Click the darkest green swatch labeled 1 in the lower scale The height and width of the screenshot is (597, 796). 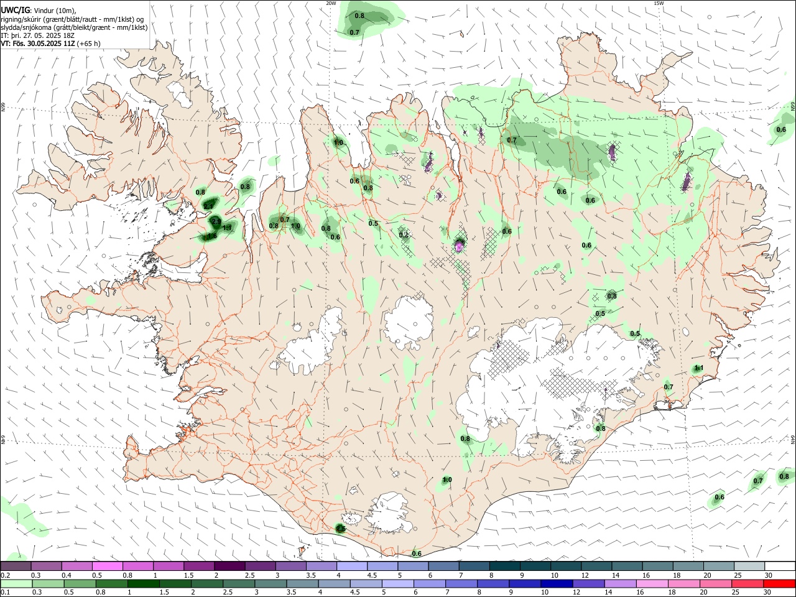pyautogui.click(x=144, y=584)
